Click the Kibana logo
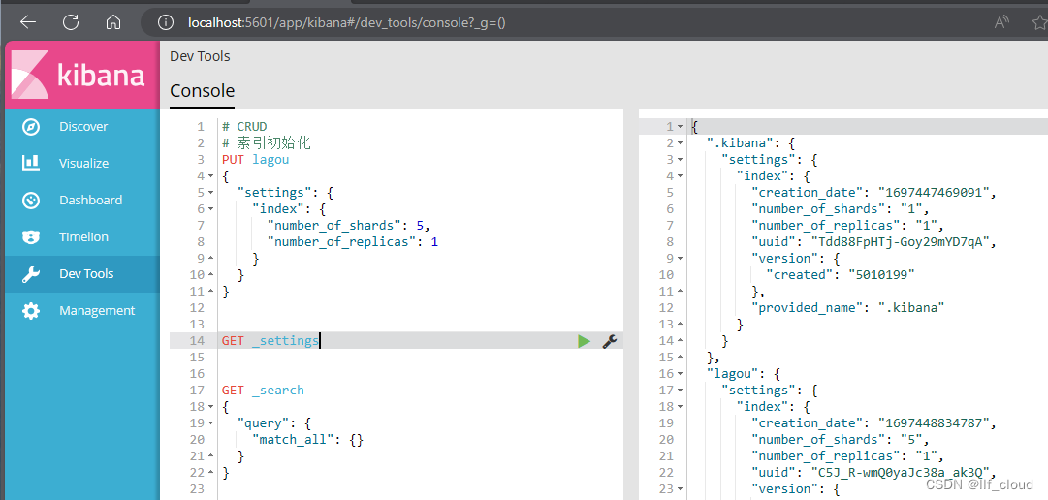The image size is (1048, 500). click(82, 75)
